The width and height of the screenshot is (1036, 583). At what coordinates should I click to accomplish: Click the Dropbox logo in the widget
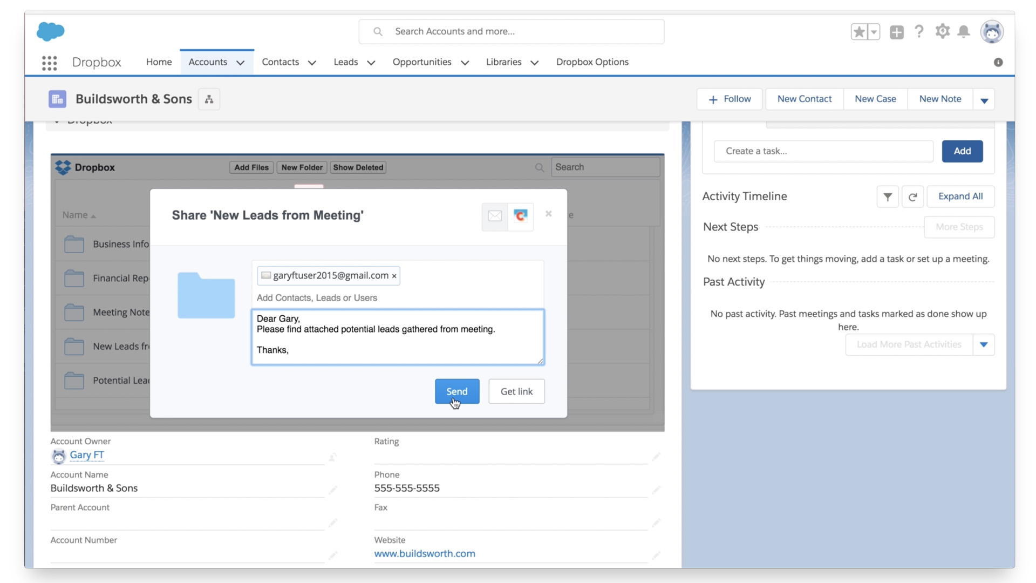tap(63, 167)
